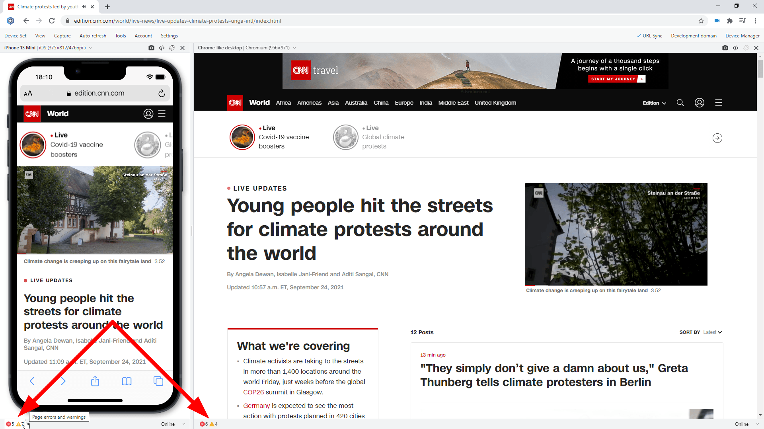The width and height of the screenshot is (764, 429).
Task: Rotate the iPhone 13 Mini device
Action: (172, 48)
